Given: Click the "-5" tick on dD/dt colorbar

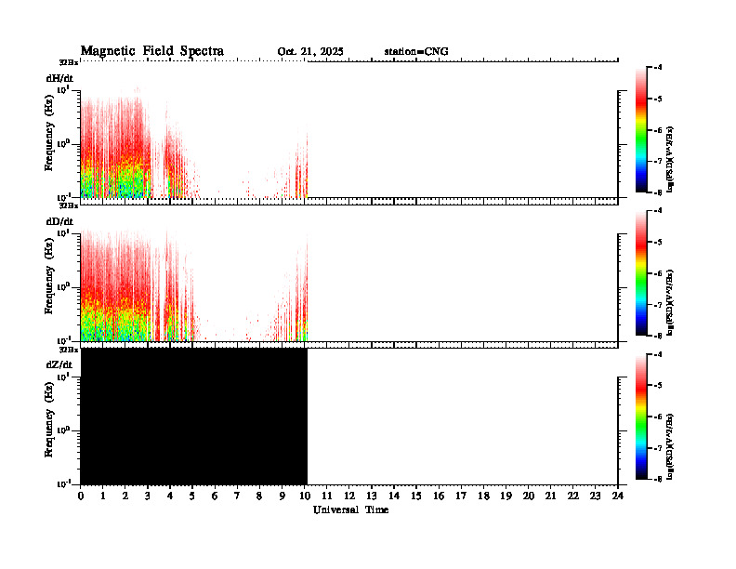Looking at the screenshot, I should tap(658, 243).
